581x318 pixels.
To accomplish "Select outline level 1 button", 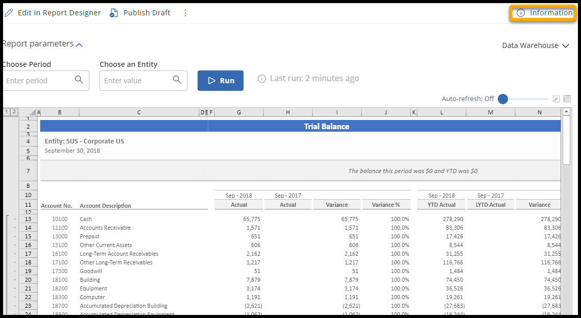I will tap(7, 112).
